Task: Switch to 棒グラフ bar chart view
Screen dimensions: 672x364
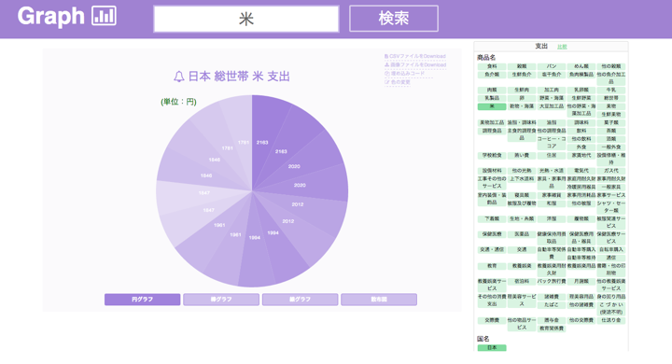Action: (221, 300)
